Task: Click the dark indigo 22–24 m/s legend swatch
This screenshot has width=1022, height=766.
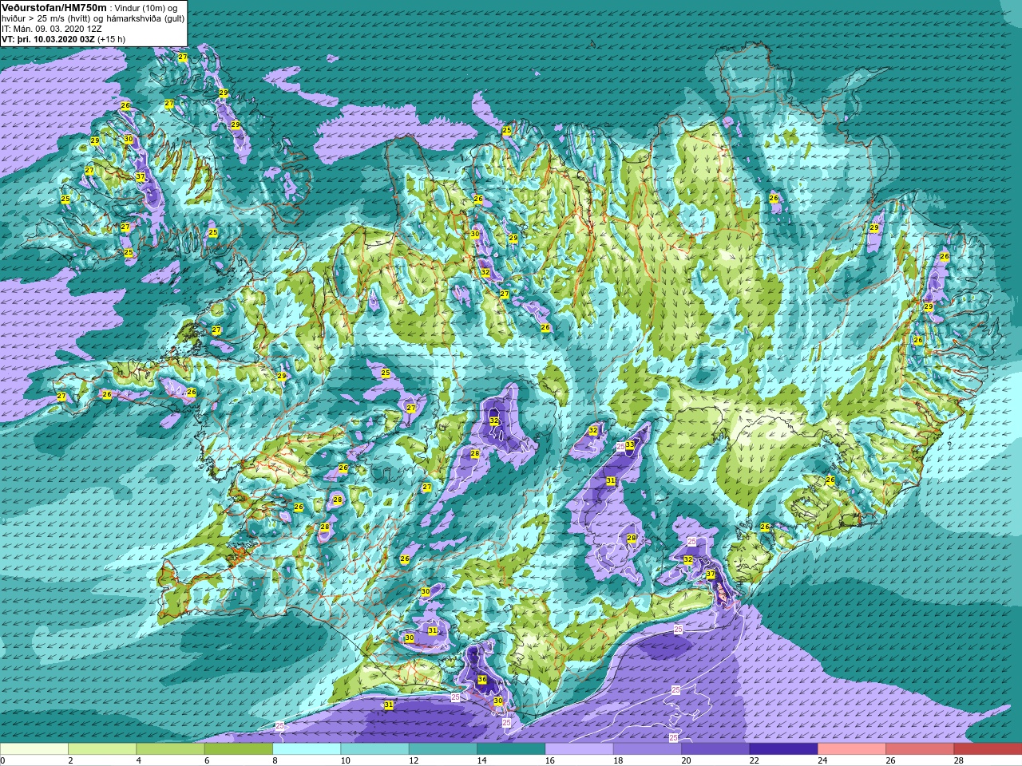Action: click(783, 749)
